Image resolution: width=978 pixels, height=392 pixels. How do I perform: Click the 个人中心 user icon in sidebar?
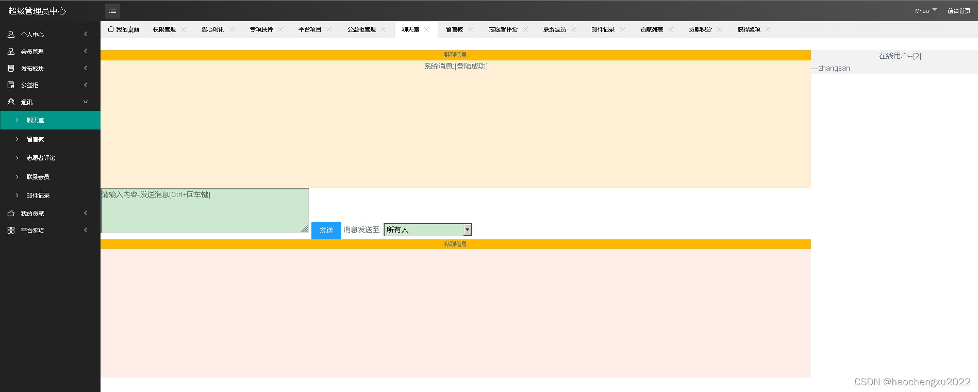tap(11, 35)
